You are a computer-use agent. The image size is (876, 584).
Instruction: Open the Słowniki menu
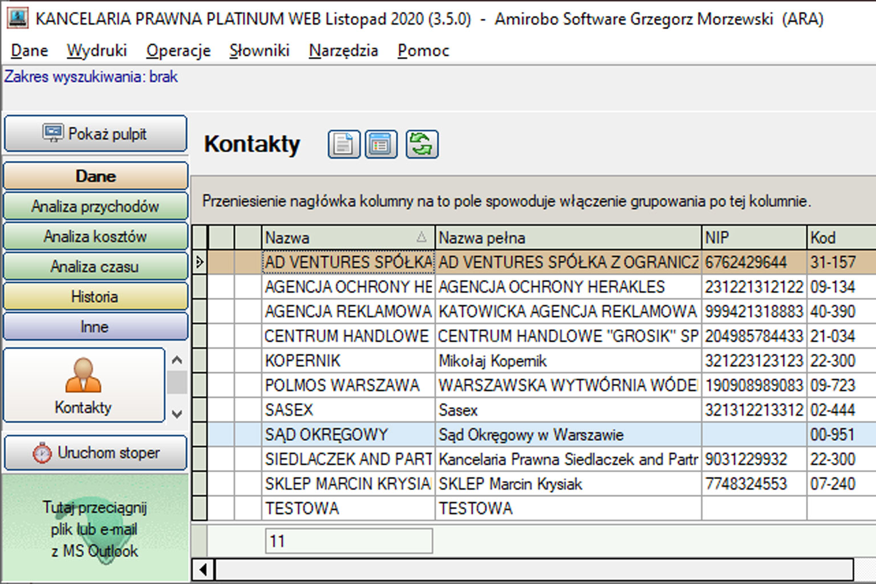(x=259, y=51)
